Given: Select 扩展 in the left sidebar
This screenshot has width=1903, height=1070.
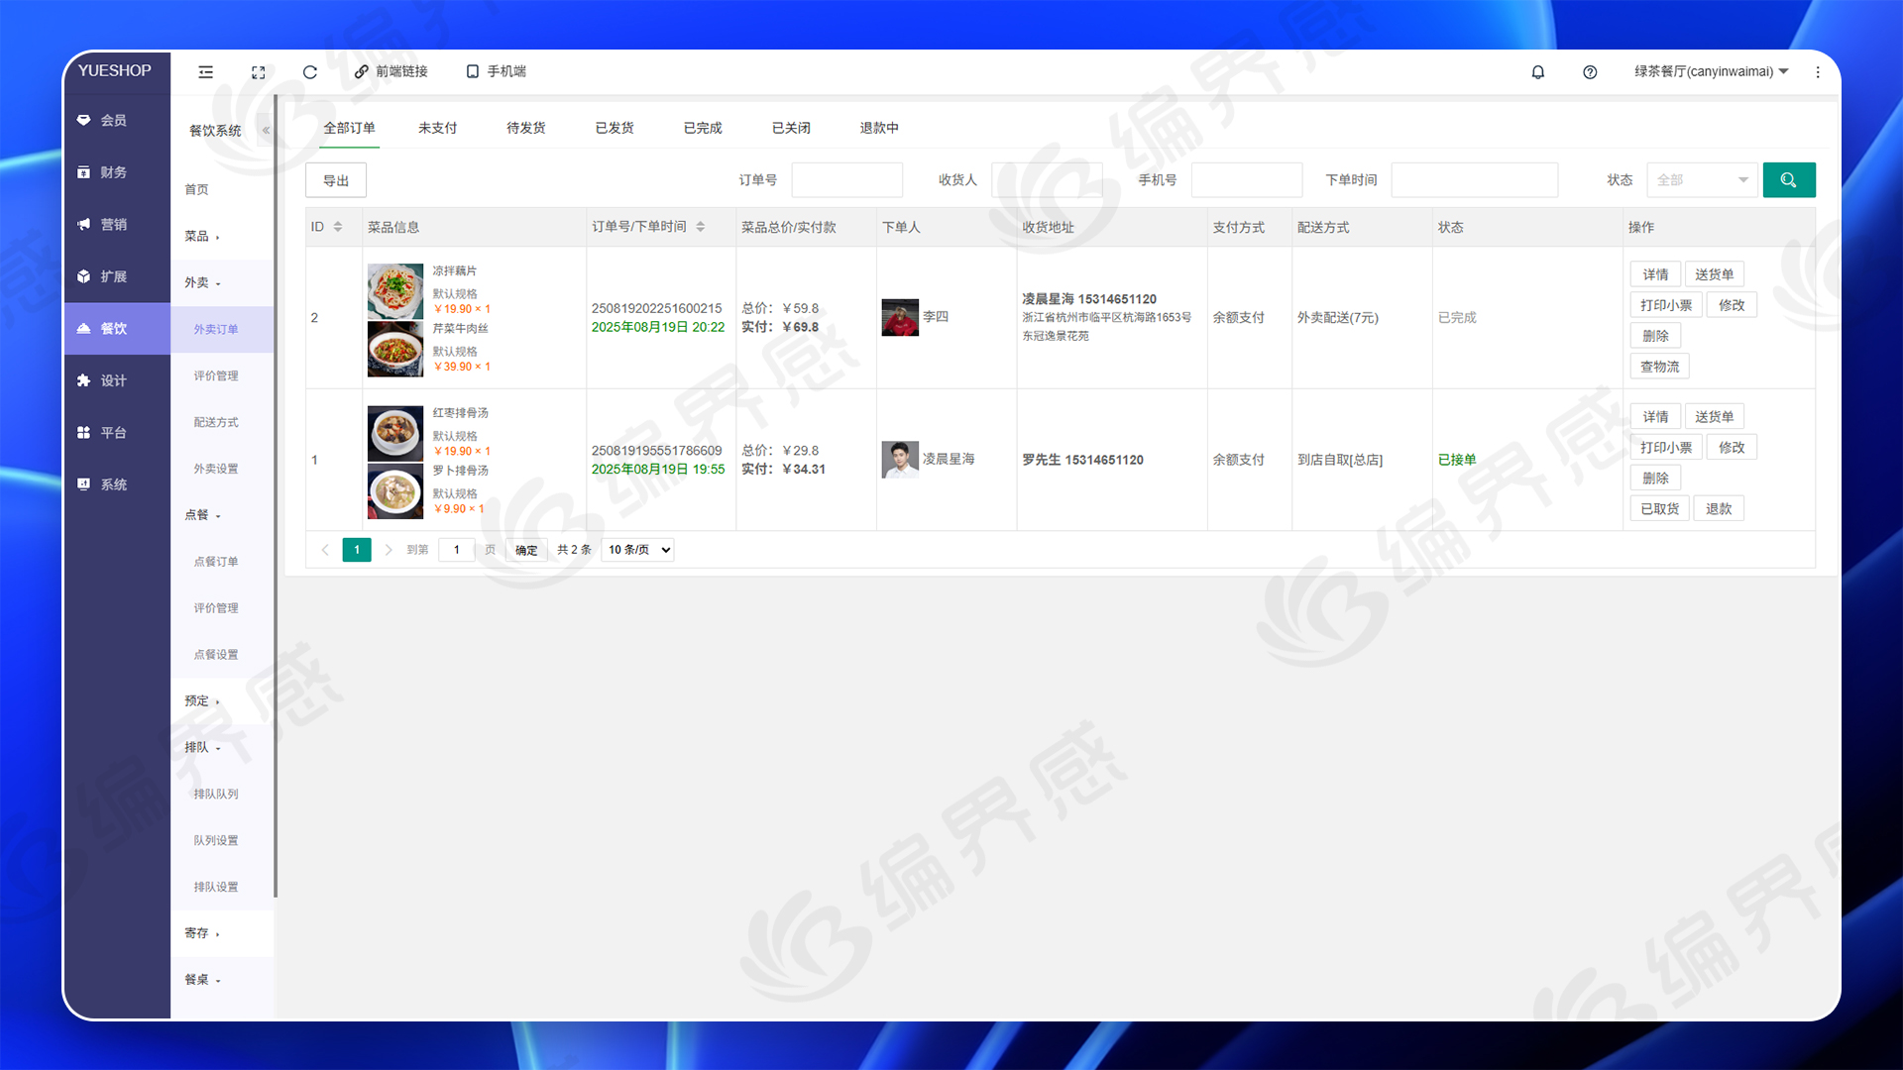Looking at the screenshot, I should click(x=117, y=276).
